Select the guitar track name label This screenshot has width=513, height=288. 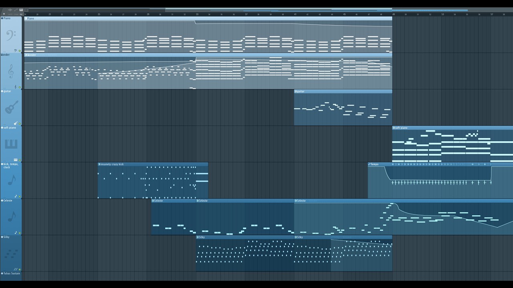[x=7, y=91]
